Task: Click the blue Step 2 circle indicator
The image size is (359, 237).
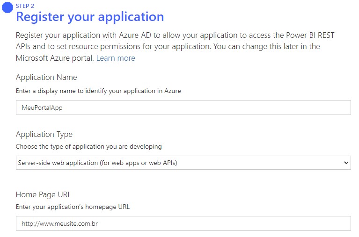Action: [7, 7]
